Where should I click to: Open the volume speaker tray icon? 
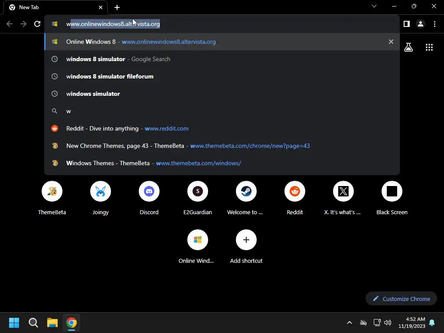[x=387, y=323]
